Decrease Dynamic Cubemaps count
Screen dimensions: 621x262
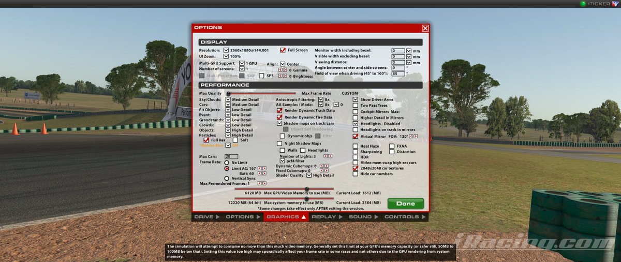tap(322, 166)
